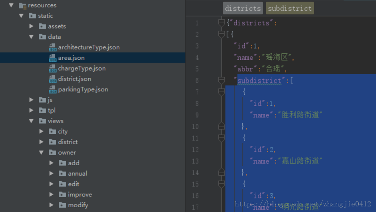Click the tpl folder icon
Image resolution: width=376 pixels, height=212 pixels.
[x=42, y=110]
